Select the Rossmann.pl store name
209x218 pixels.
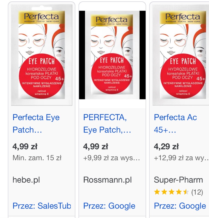coord(107,180)
